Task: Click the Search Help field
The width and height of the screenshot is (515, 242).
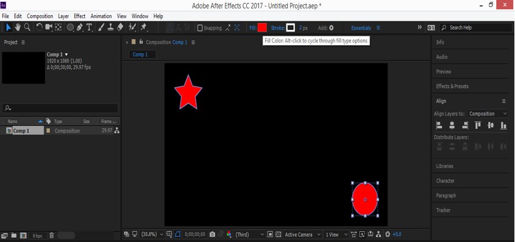Action: click(475, 28)
